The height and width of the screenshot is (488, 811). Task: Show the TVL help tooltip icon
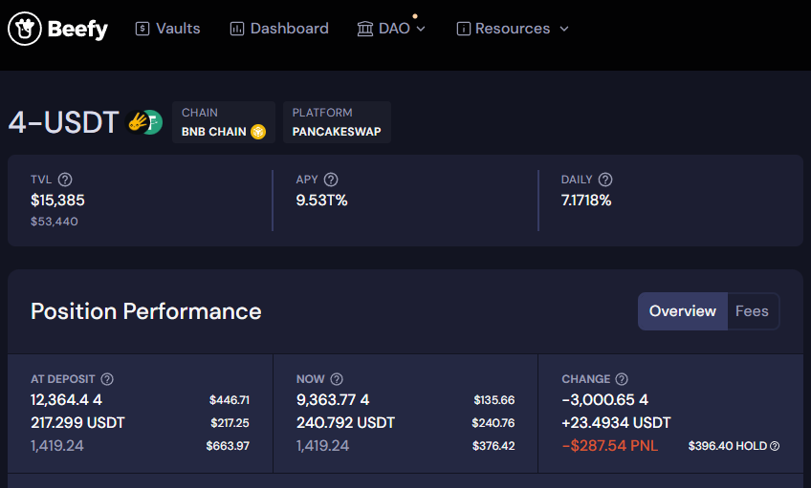tap(65, 180)
